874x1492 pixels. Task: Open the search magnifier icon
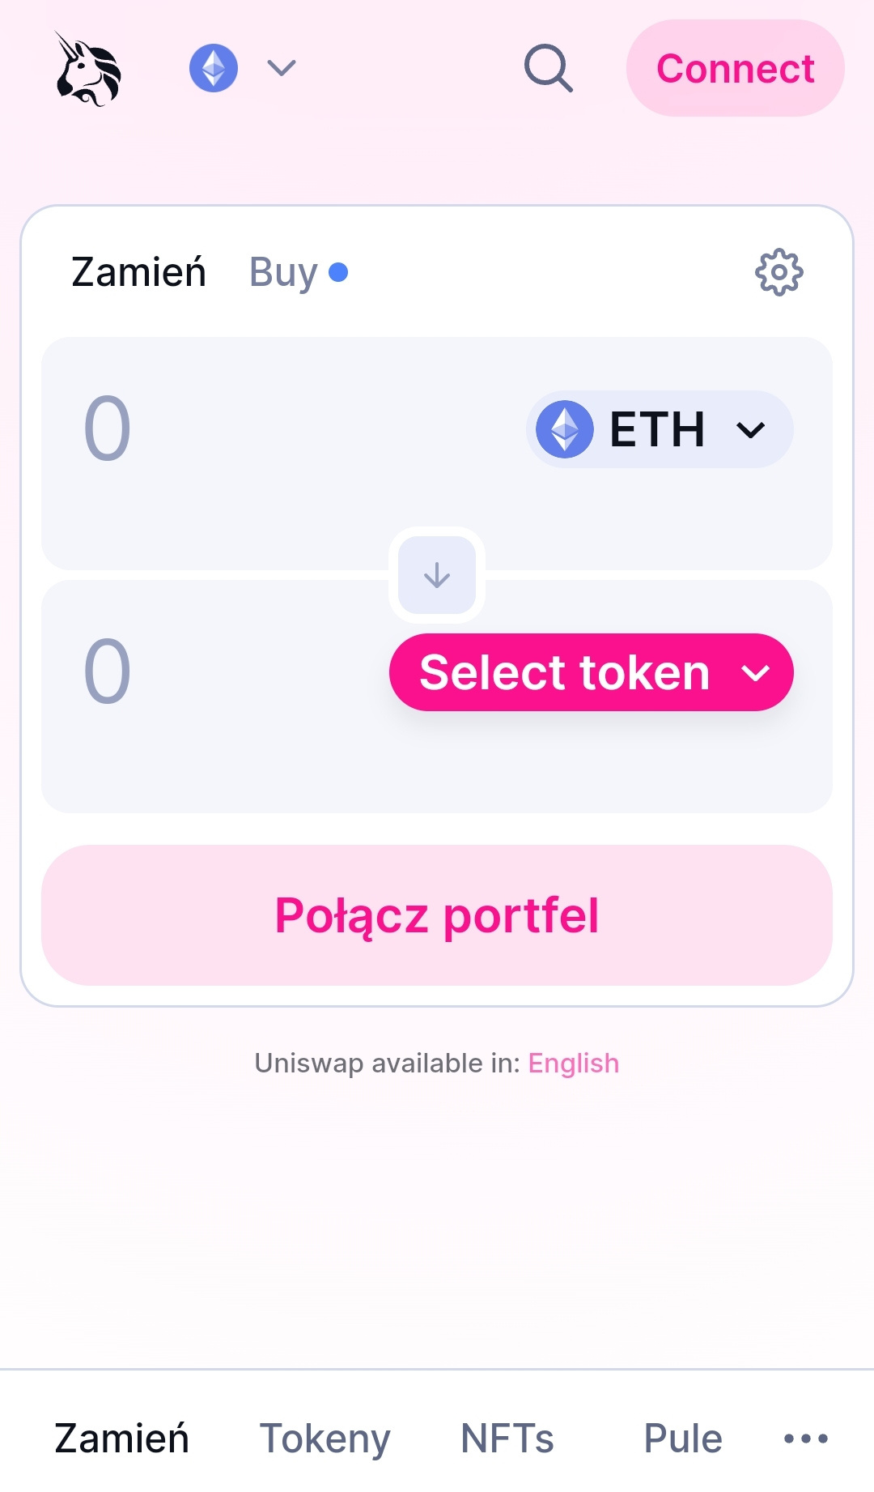point(549,68)
